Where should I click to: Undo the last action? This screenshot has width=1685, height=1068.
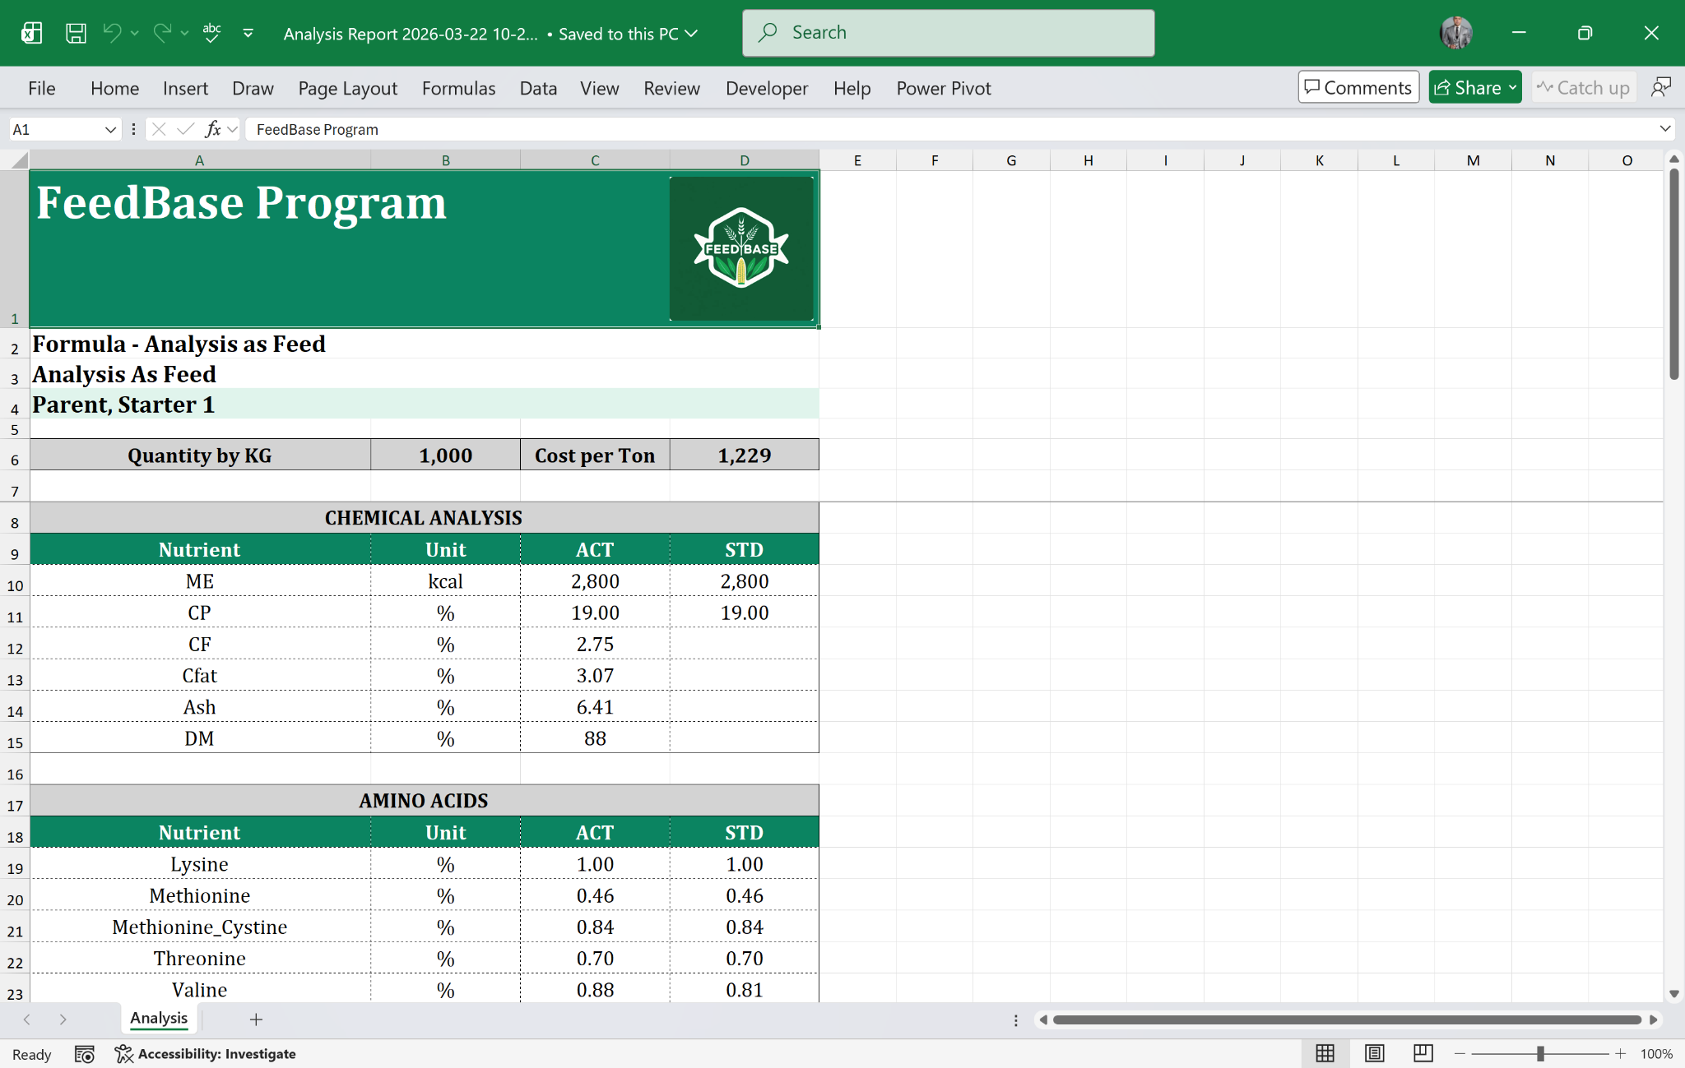(113, 33)
